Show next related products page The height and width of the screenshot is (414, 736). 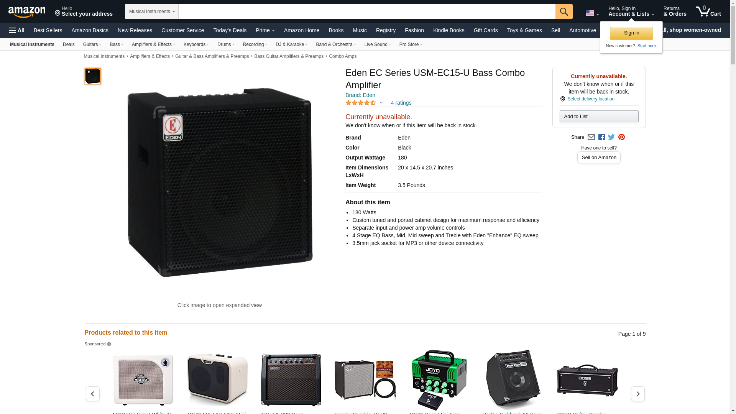(x=637, y=394)
